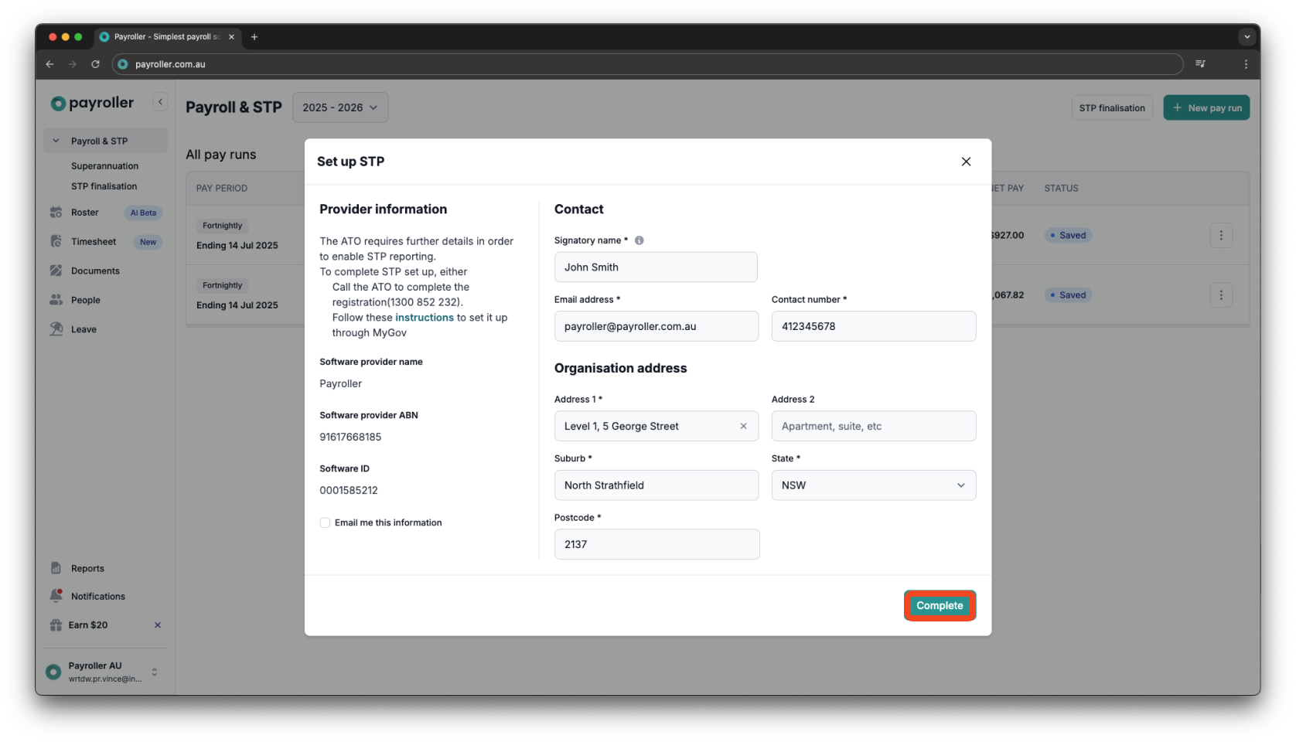The image size is (1296, 742).
Task: Click the People icon in sidebar
Action: point(56,300)
